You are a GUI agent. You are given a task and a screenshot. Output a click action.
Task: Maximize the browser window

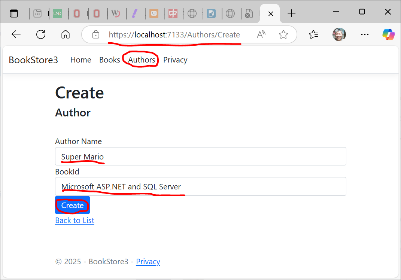pos(362,12)
